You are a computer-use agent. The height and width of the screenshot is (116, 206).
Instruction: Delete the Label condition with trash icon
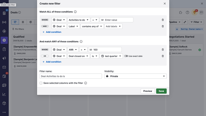pyautogui.click(x=163, y=26)
